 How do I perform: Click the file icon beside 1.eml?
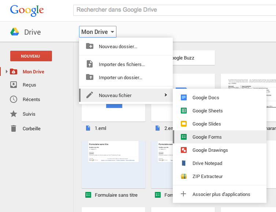pyautogui.click(x=88, y=128)
